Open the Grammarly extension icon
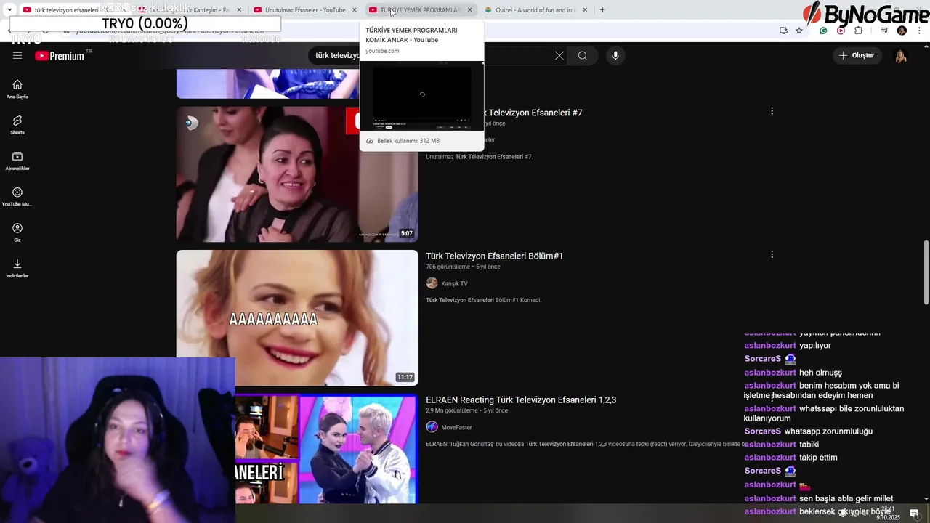The height and width of the screenshot is (523, 930). (x=823, y=31)
